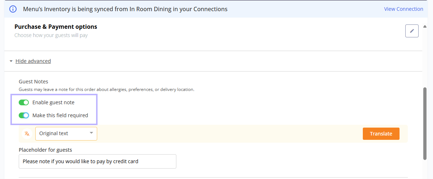Toggle the Make this field required switch
433x179 pixels.
click(x=24, y=115)
